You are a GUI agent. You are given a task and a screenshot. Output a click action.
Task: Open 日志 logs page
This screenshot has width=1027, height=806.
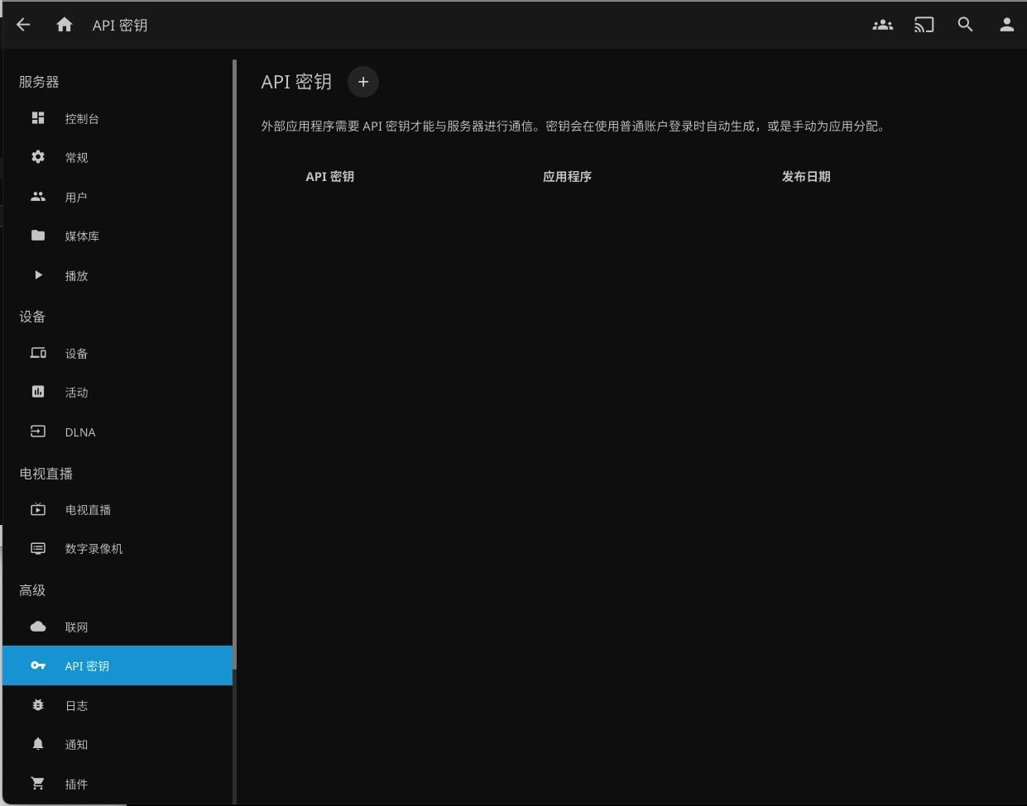coord(118,705)
